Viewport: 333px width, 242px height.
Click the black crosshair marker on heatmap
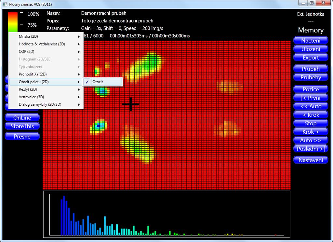click(131, 104)
